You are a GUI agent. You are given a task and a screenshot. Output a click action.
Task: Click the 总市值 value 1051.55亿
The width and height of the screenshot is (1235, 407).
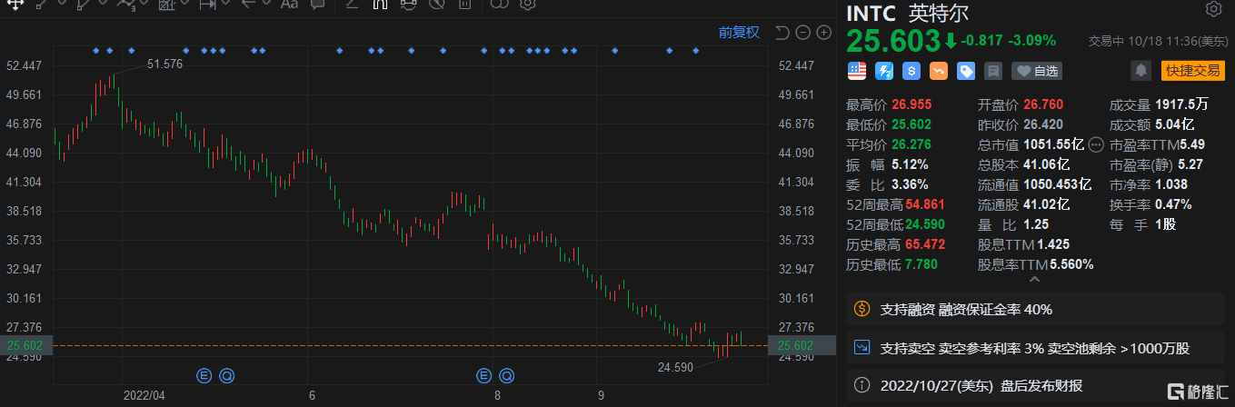(1052, 144)
